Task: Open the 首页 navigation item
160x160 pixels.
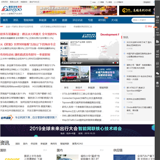Action: pos(5,20)
